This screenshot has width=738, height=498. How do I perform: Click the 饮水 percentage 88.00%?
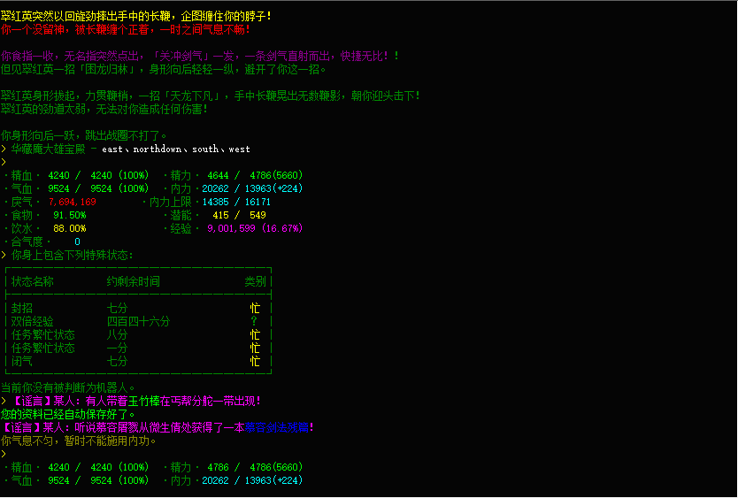click(x=70, y=228)
